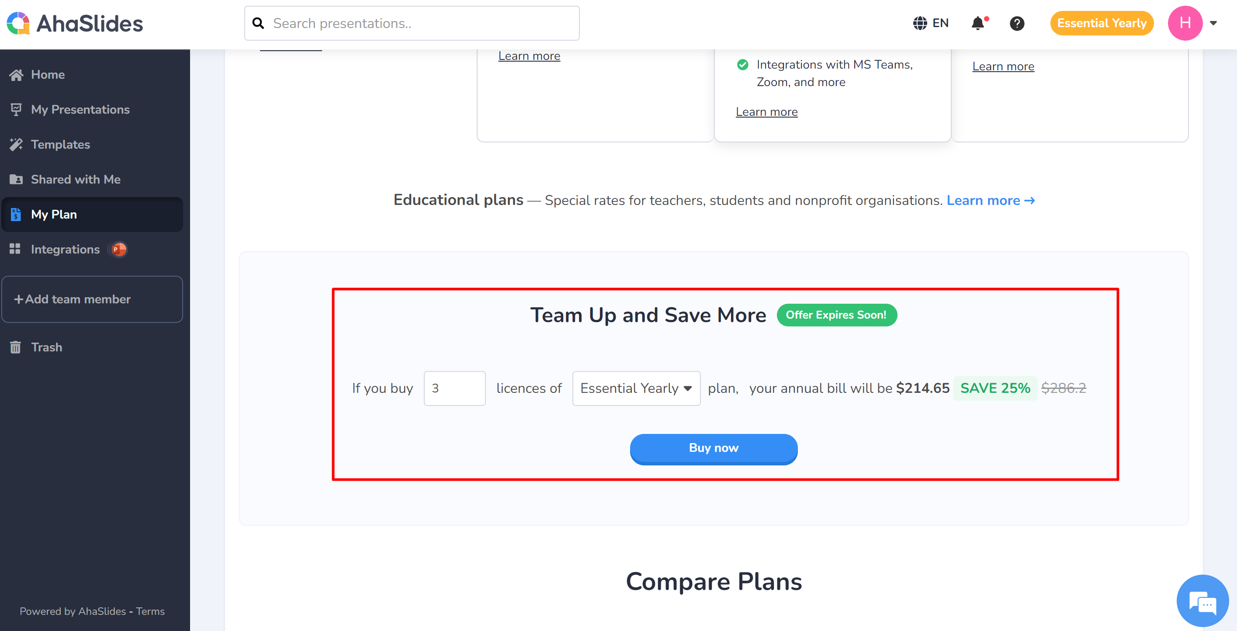Click the help question mark icon

[1017, 23]
